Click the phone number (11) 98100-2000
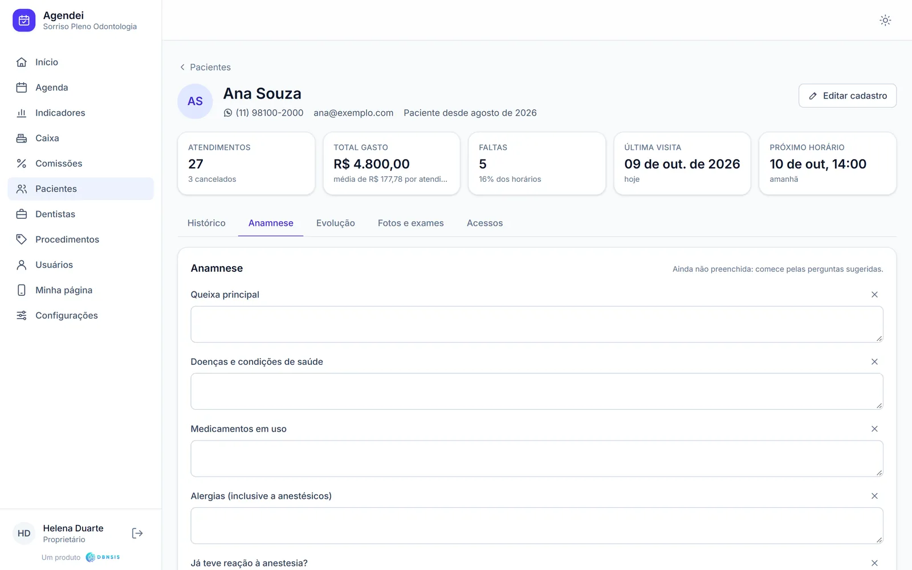This screenshot has height=570, width=912. (x=270, y=113)
